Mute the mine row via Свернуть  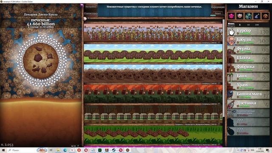coord(206,84)
